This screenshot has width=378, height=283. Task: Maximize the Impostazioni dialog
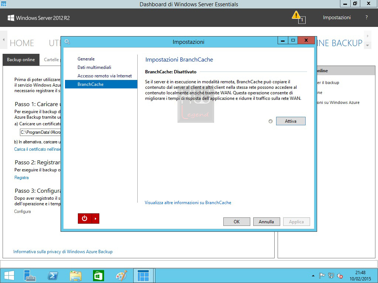tap(293, 41)
